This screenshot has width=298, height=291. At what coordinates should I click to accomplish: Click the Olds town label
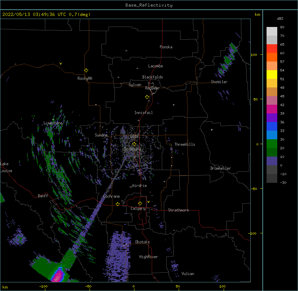coord(134,136)
